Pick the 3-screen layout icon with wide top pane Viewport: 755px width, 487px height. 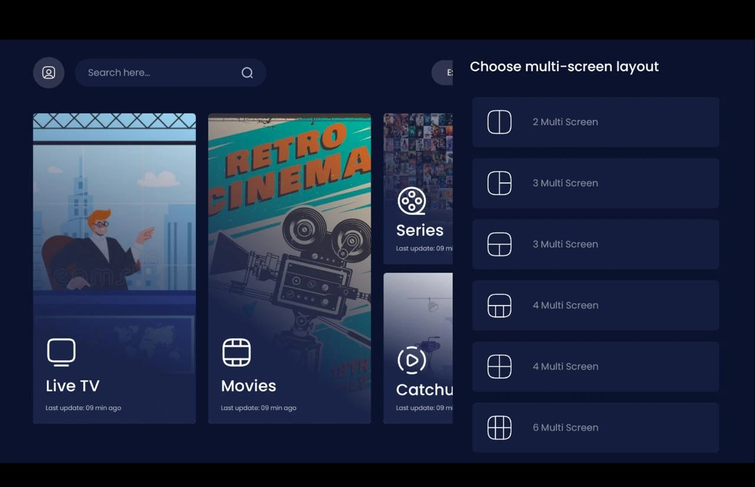click(x=499, y=244)
